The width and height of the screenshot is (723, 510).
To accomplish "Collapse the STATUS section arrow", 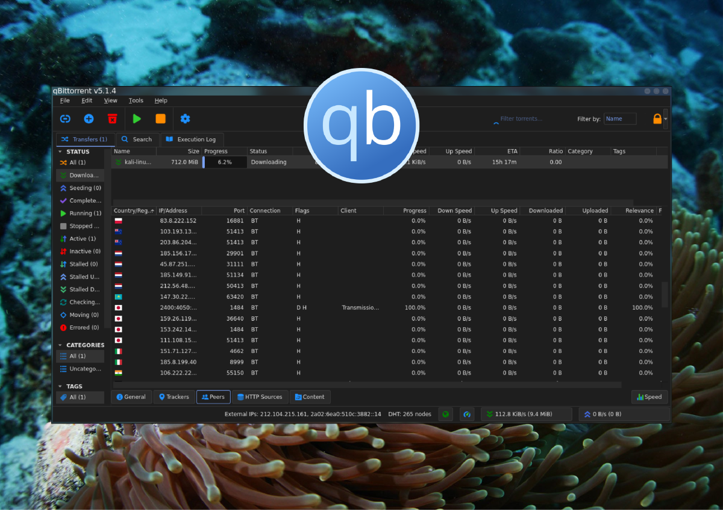I will 60,152.
